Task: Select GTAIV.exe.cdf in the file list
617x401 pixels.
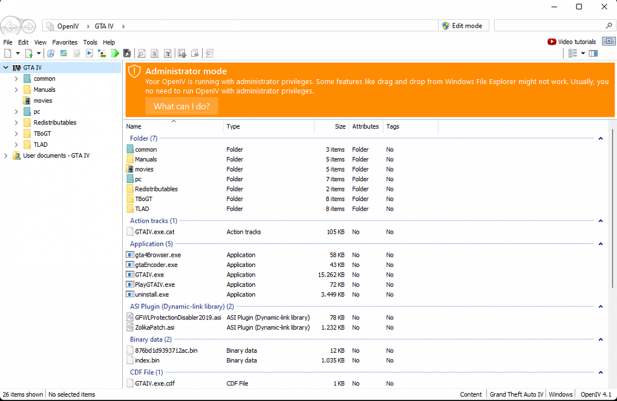Action: [x=155, y=383]
